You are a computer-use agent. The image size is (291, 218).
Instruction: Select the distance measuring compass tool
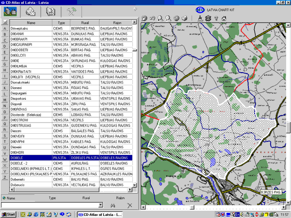tap(200, 18)
